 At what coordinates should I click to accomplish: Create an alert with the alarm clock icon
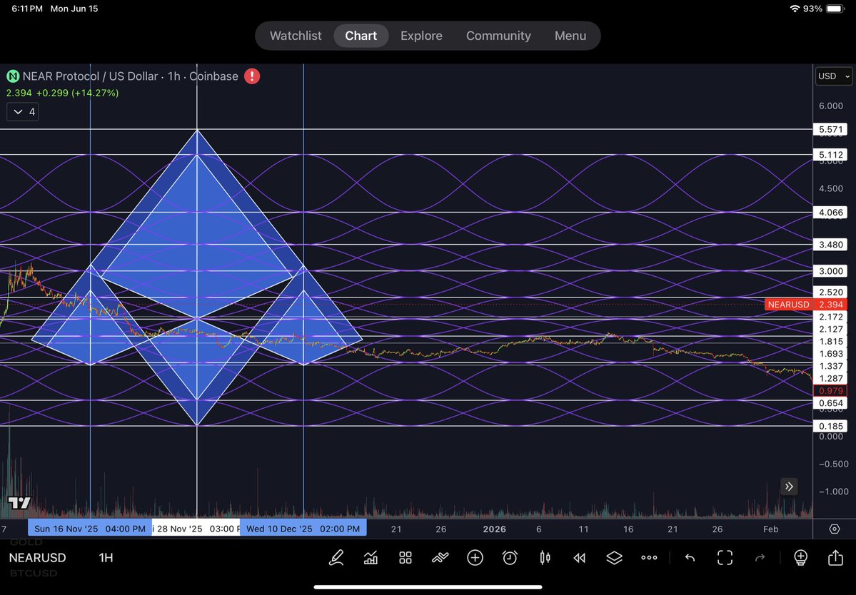pos(510,557)
